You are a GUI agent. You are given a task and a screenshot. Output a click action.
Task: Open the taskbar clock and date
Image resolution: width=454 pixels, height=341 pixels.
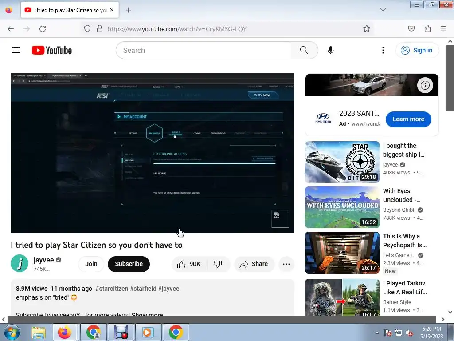point(431,333)
